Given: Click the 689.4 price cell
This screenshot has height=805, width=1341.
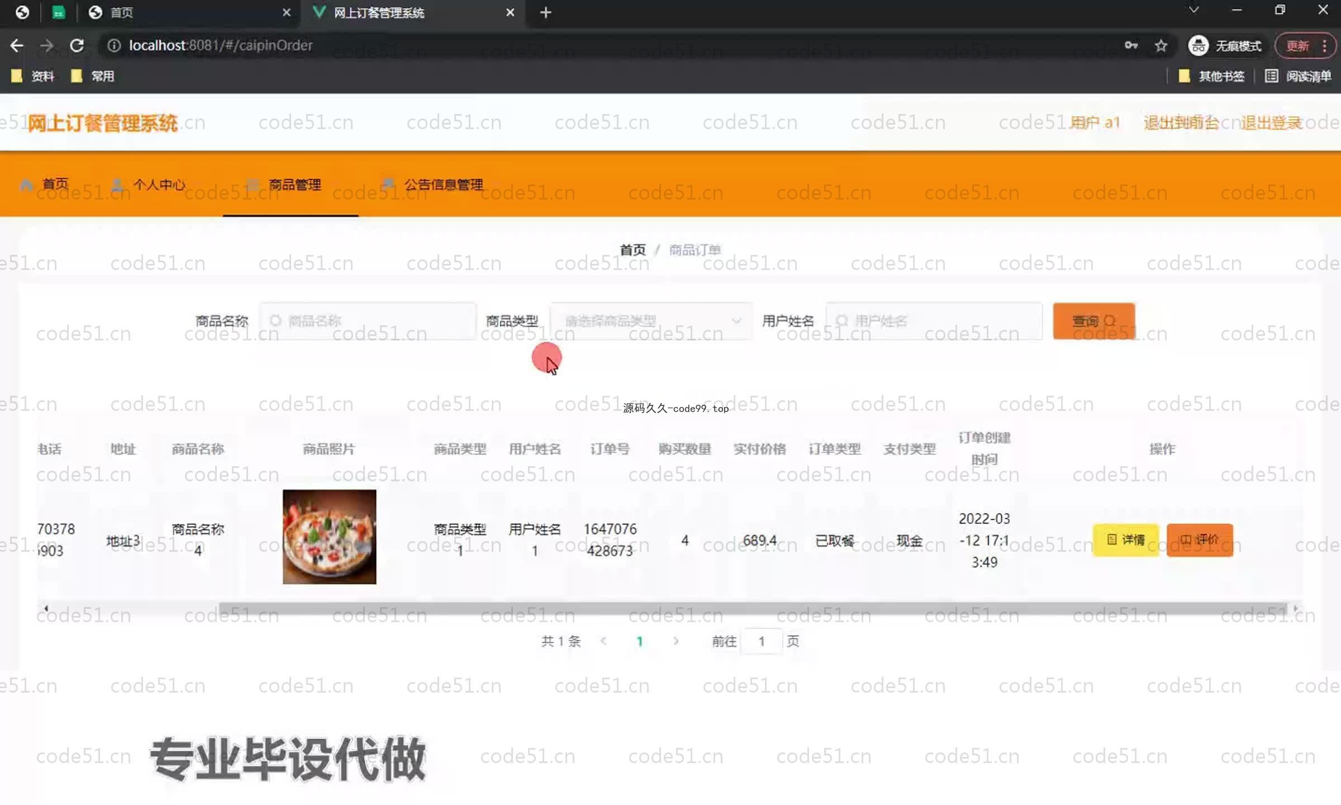Looking at the screenshot, I should [760, 540].
